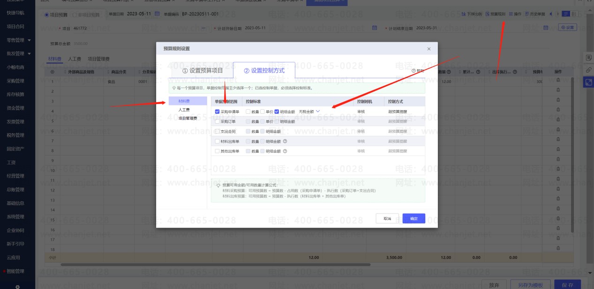
Task: Open the 无税金额 dropdown
Action: coord(309,111)
